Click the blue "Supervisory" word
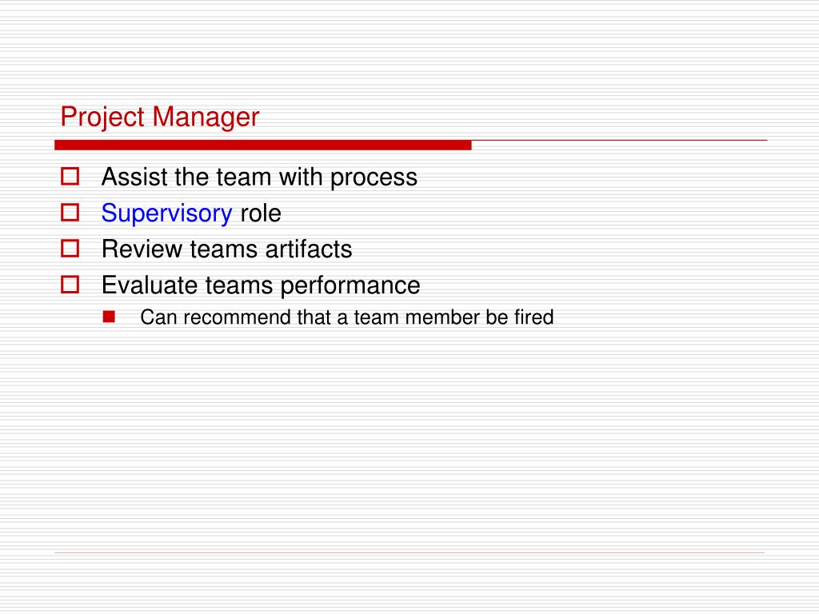The width and height of the screenshot is (819, 614). 166,213
